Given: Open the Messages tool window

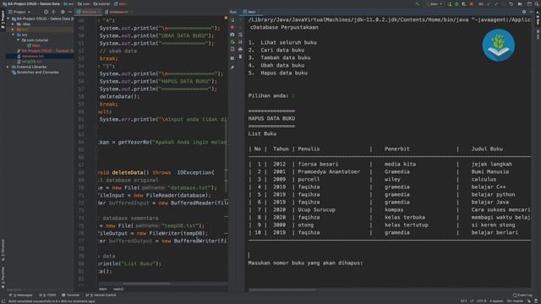Looking at the screenshot, I should (x=20, y=295).
